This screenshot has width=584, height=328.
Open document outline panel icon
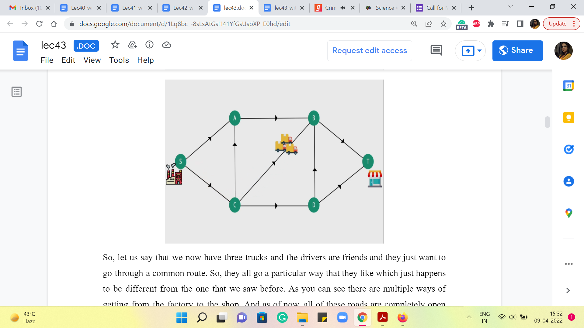(x=17, y=92)
